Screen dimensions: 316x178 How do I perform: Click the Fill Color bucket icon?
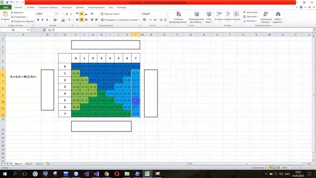(x=63, y=20)
